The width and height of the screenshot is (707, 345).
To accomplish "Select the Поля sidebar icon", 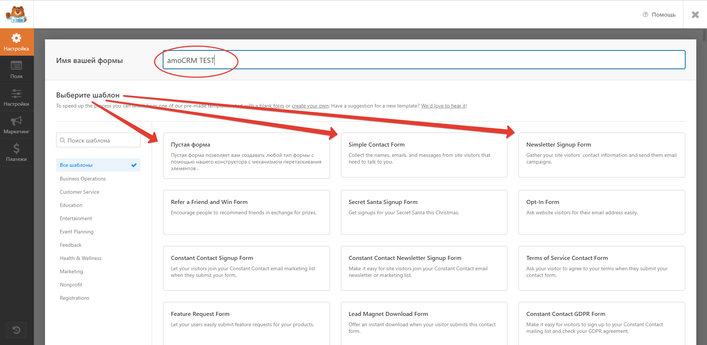I will [17, 69].
